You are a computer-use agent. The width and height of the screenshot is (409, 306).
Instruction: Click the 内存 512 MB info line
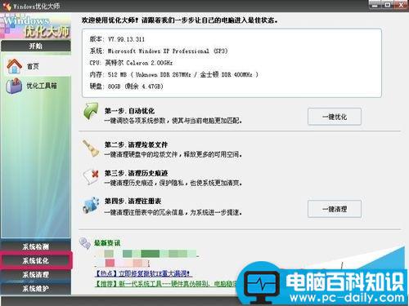click(x=174, y=74)
